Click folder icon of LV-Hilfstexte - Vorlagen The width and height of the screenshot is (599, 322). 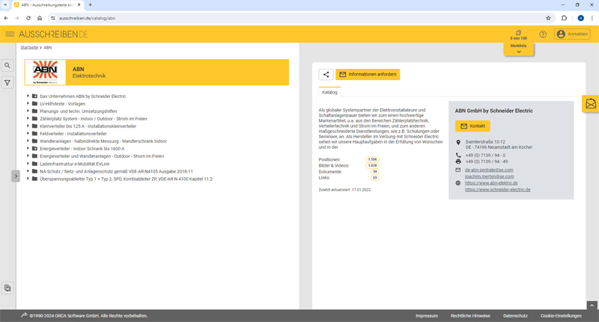[34, 104]
